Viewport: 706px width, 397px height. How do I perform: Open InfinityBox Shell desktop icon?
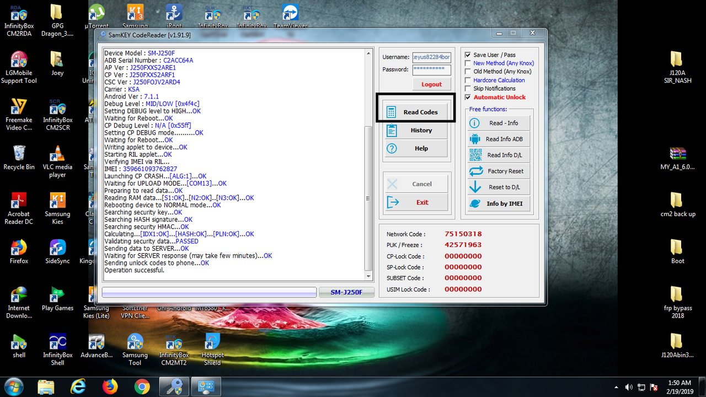[57, 350]
